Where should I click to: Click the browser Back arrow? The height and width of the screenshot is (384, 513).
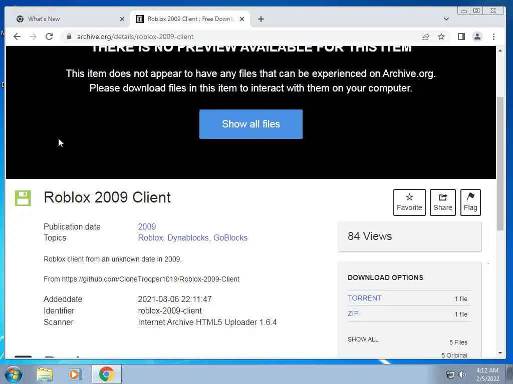click(x=17, y=36)
